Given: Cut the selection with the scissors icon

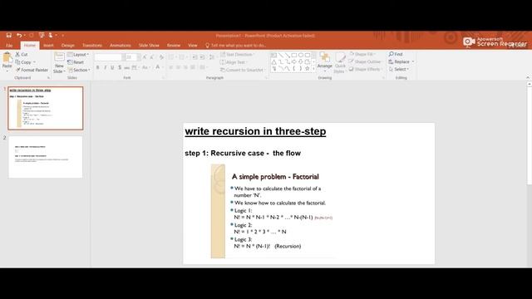Looking at the screenshot, I should (17, 54).
